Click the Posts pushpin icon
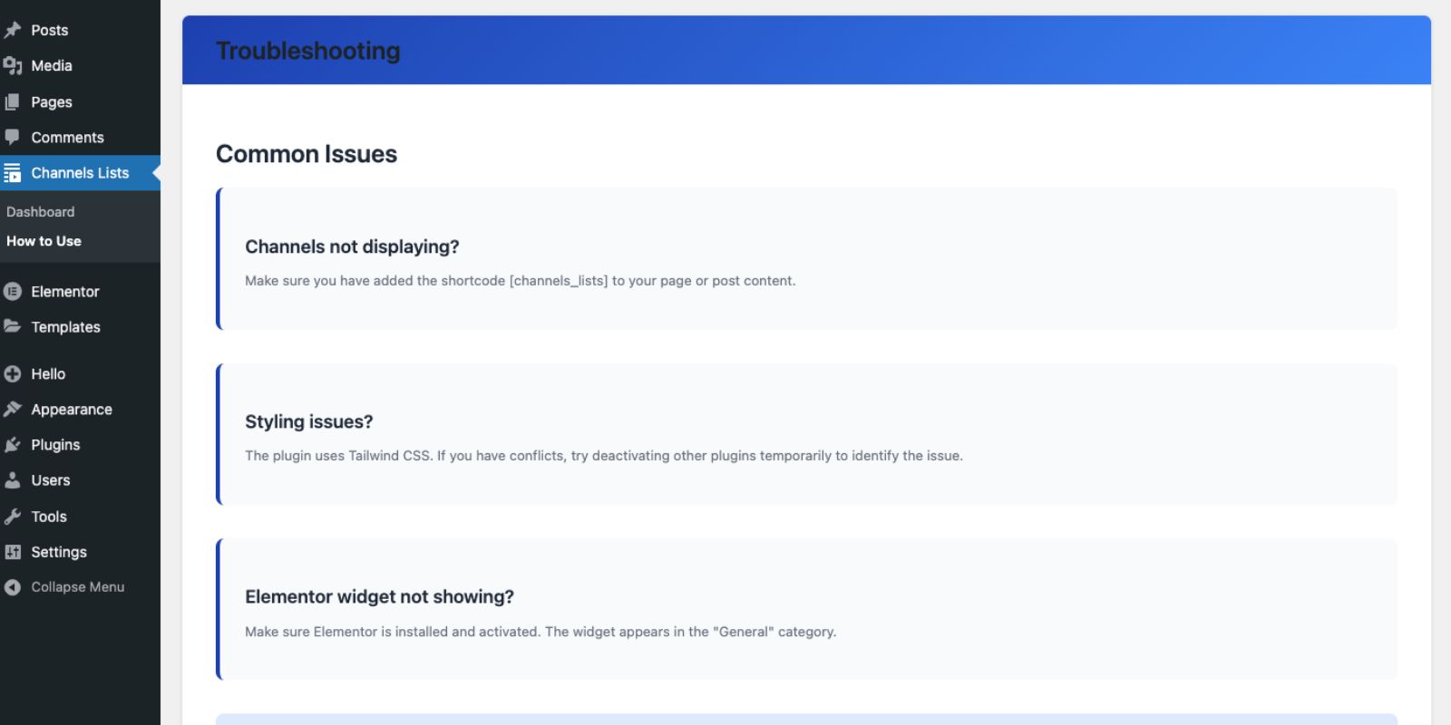The image size is (1451, 725). tap(13, 30)
